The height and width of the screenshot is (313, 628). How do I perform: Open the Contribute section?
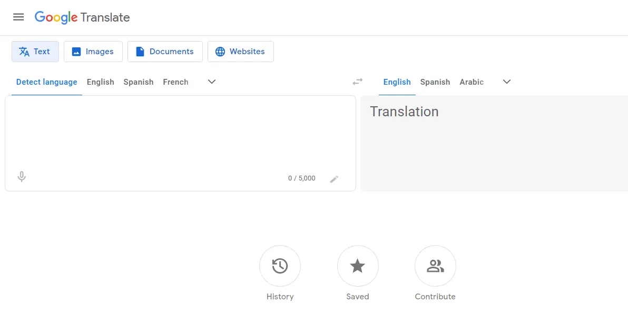(x=435, y=266)
